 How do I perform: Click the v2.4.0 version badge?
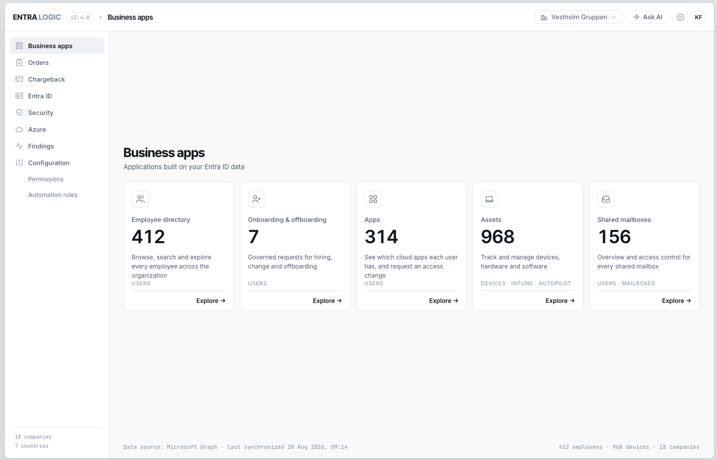coord(80,17)
